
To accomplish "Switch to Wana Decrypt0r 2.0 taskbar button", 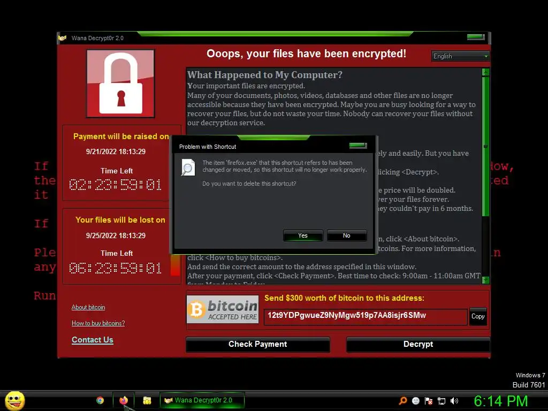I will click(202, 400).
